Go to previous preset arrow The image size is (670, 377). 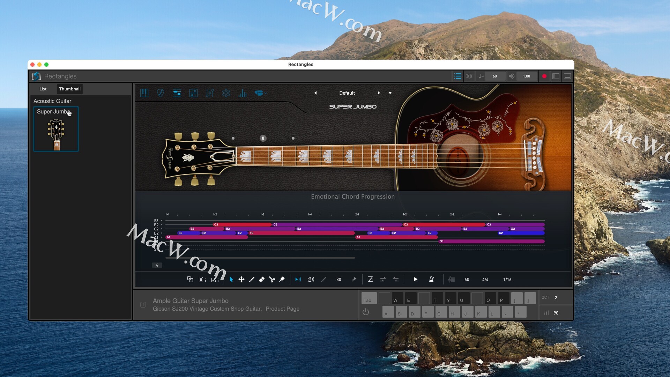[315, 93]
